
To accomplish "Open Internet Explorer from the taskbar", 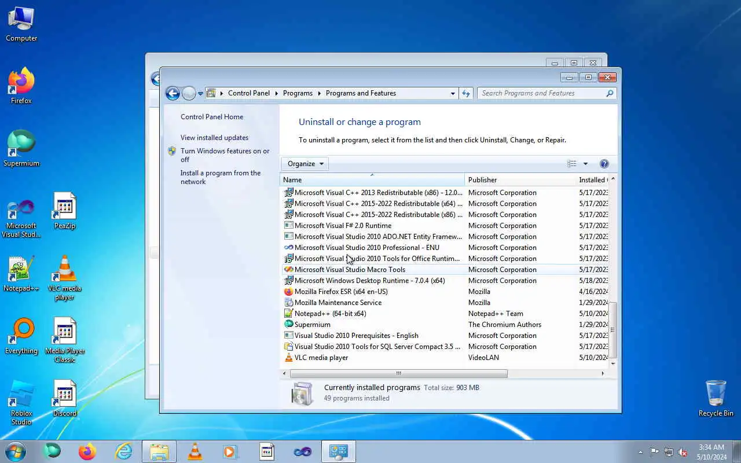I will [x=123, y=451].
